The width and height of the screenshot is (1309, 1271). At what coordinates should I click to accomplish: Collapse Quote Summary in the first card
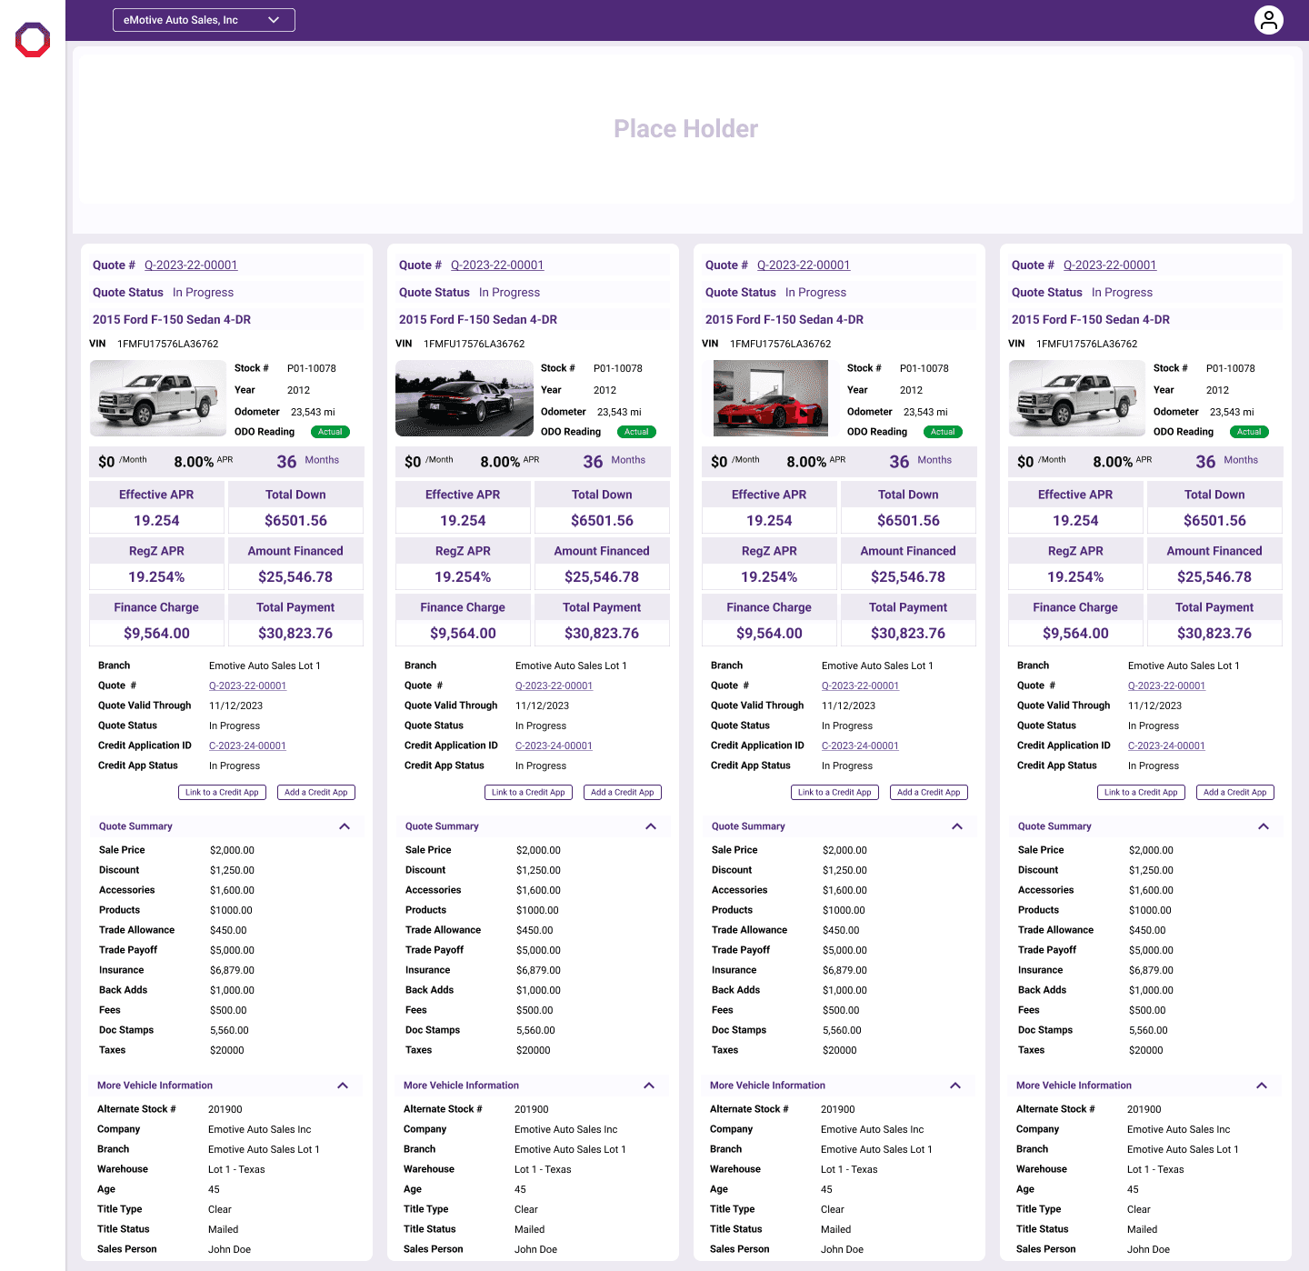pos(345,826)
